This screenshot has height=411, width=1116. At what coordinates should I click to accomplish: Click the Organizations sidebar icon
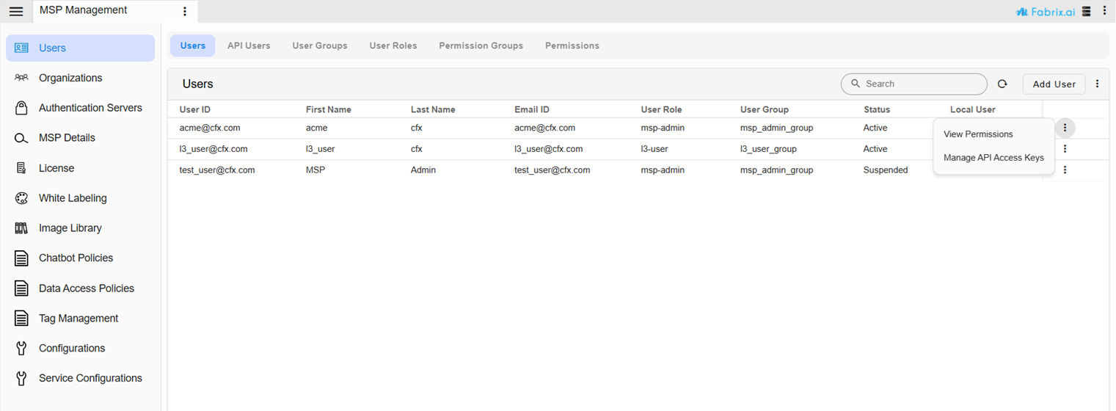tap(21, 78)
